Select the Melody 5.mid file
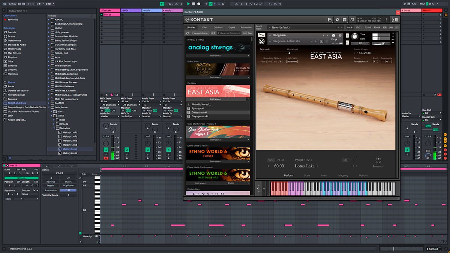450x253 pixels. click(70, 149)
